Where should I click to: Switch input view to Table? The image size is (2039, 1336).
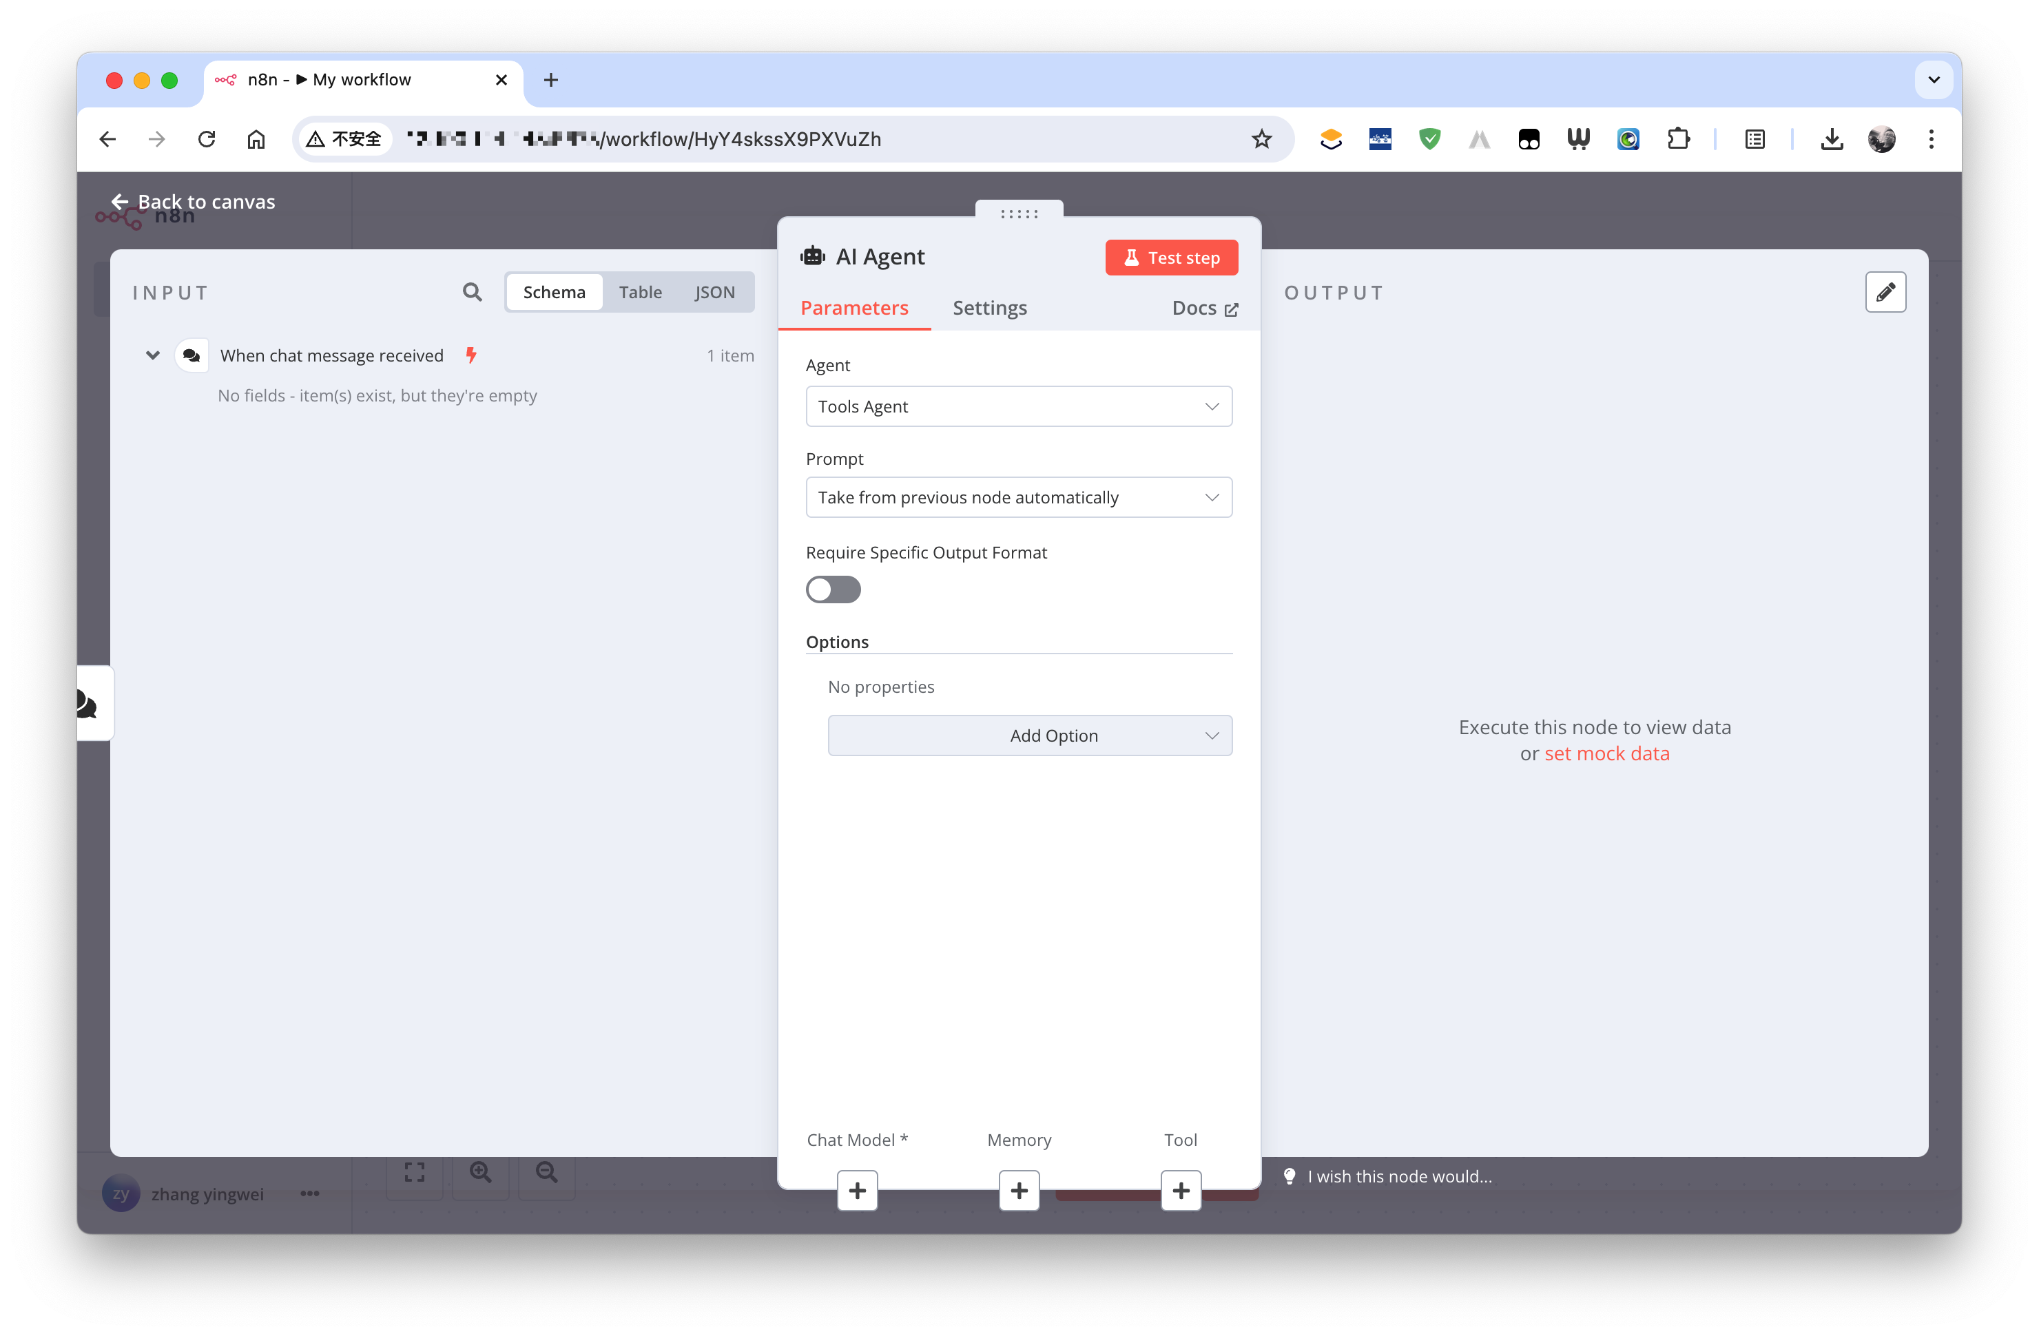tap(640, 292)
